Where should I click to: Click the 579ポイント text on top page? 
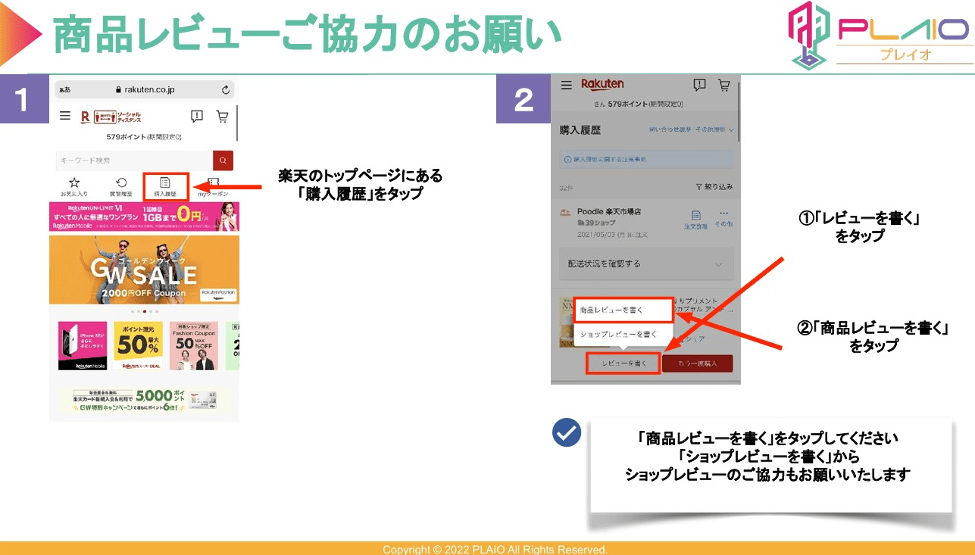[x=144, y=137]
